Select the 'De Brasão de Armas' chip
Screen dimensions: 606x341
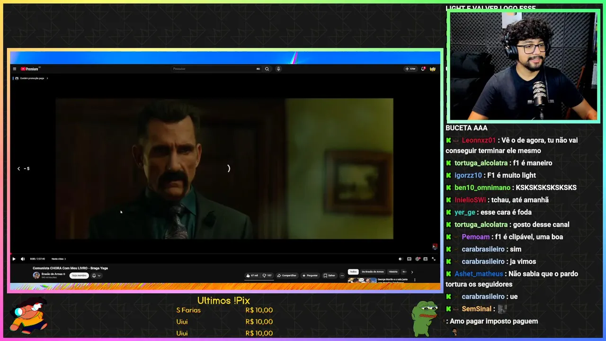373,272
